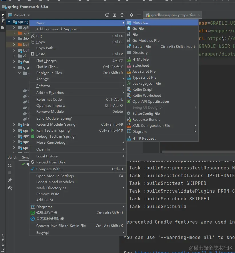
Task: Click the Collapse All toolbar icon
Action: (122, 15)
